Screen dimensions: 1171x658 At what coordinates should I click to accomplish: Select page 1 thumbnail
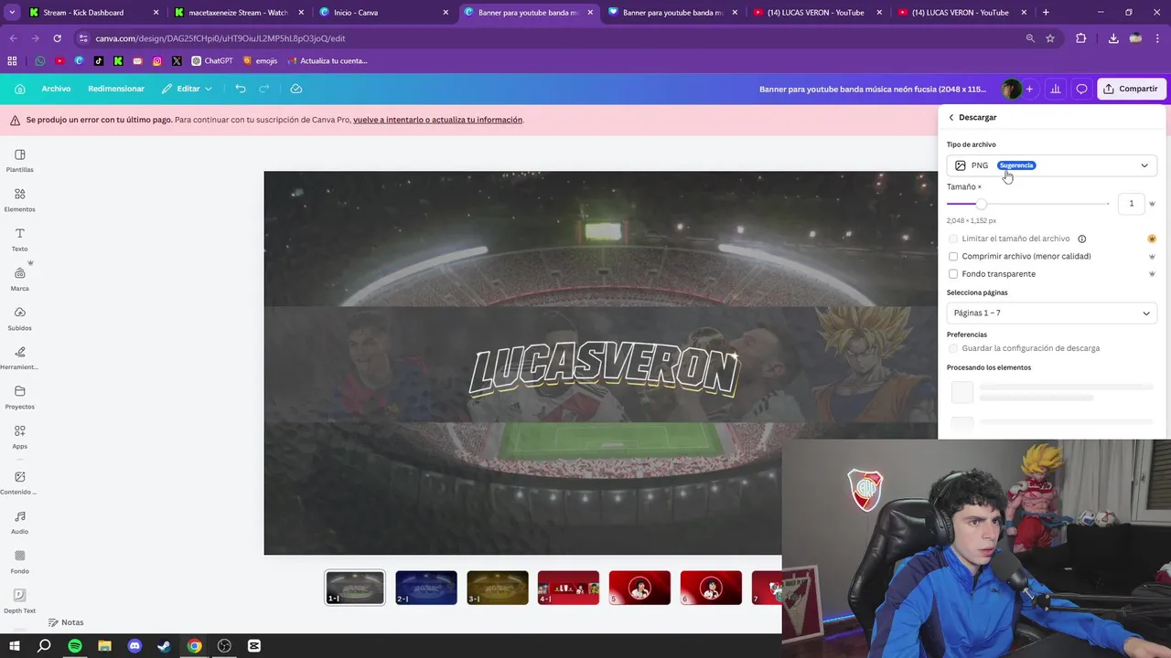coord(355,588)
